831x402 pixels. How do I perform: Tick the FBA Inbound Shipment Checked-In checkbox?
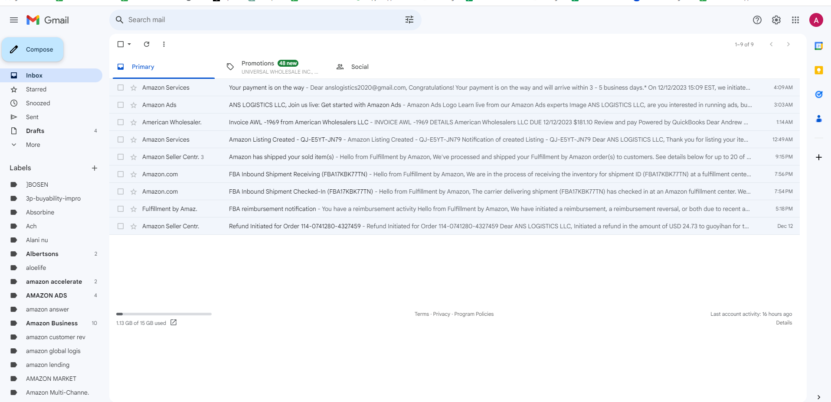121,191
